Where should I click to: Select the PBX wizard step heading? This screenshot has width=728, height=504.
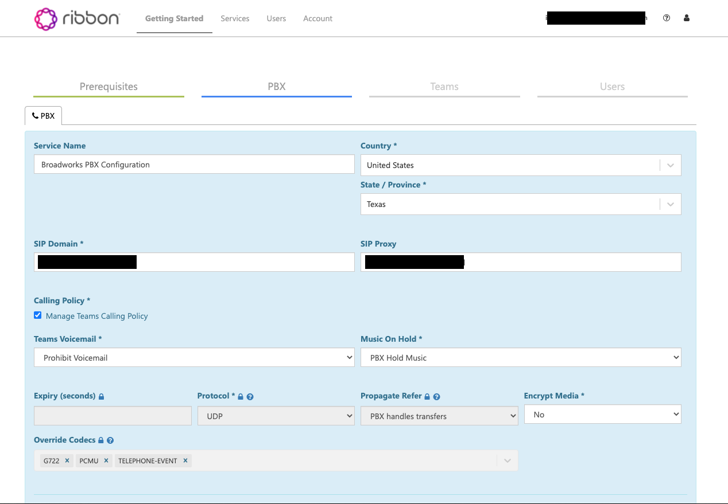tap(277, 87)
